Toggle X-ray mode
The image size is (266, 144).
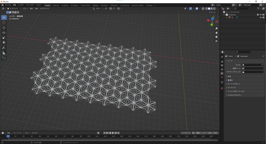click(203, 9)
